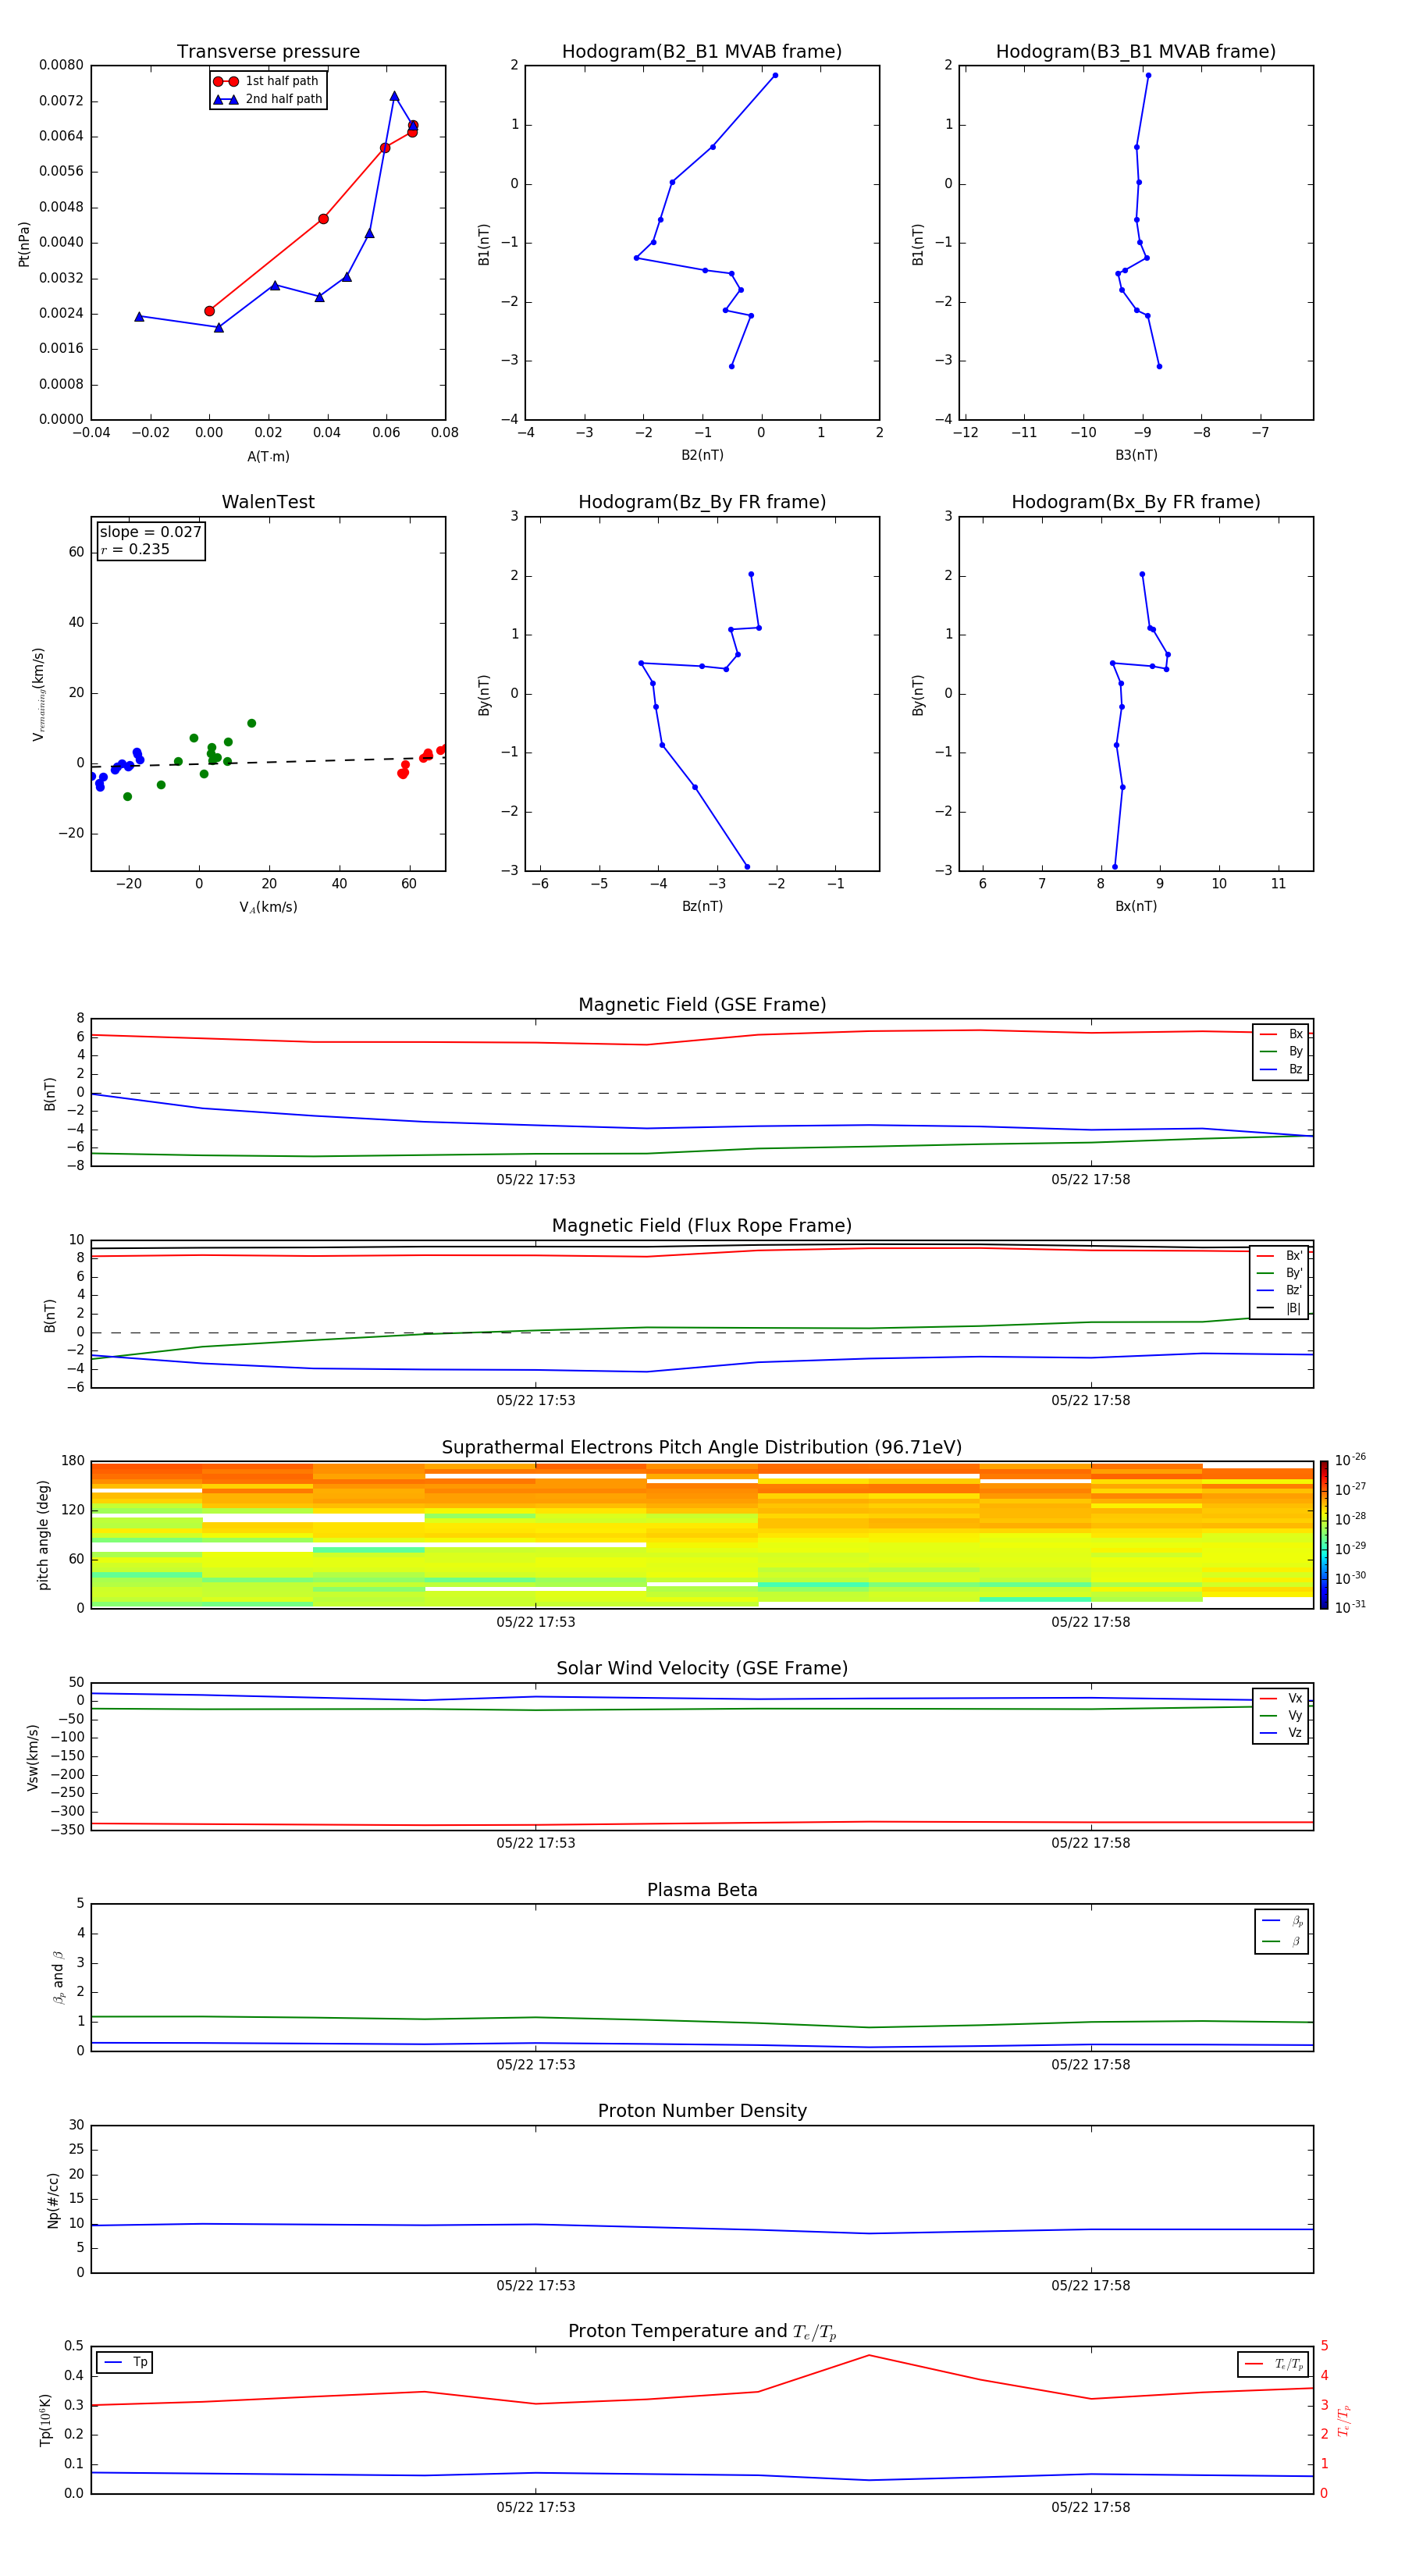Click the 'r = 0.235' annotation

(135, 549)
